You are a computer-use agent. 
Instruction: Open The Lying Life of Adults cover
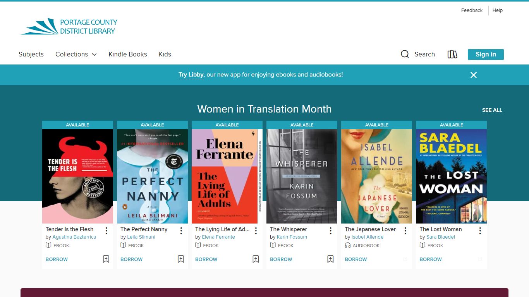pyautogui.click(x=227, y=176)
